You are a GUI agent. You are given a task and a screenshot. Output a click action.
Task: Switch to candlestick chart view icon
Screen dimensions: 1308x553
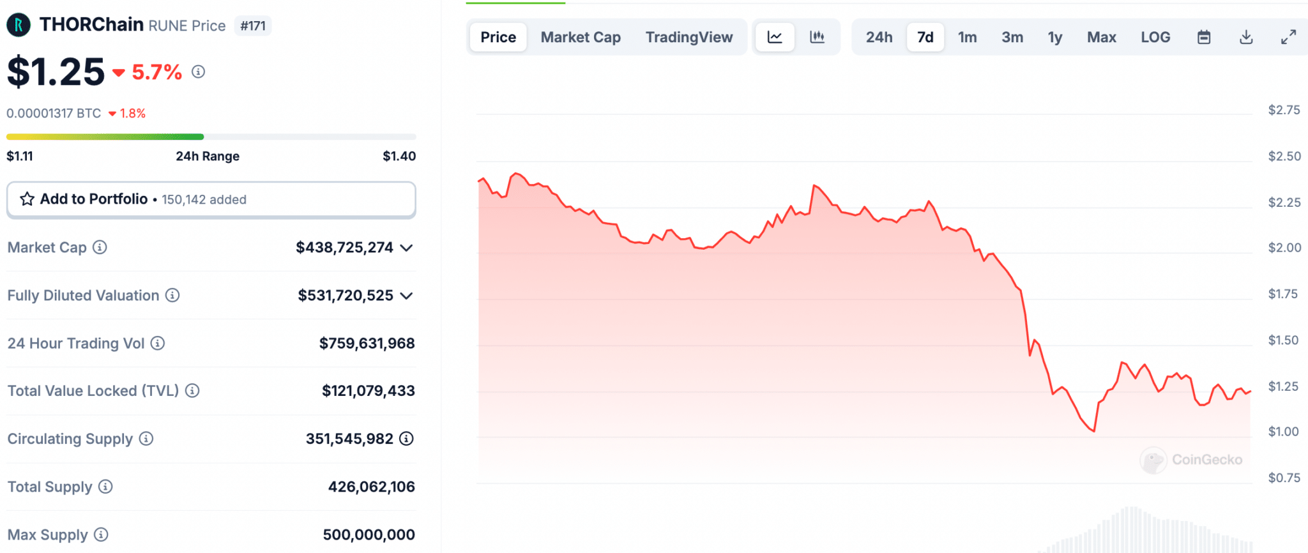817,37
